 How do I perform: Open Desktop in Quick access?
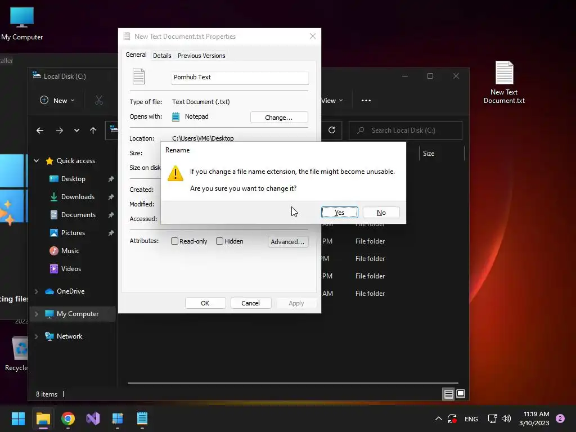(73, 179)
